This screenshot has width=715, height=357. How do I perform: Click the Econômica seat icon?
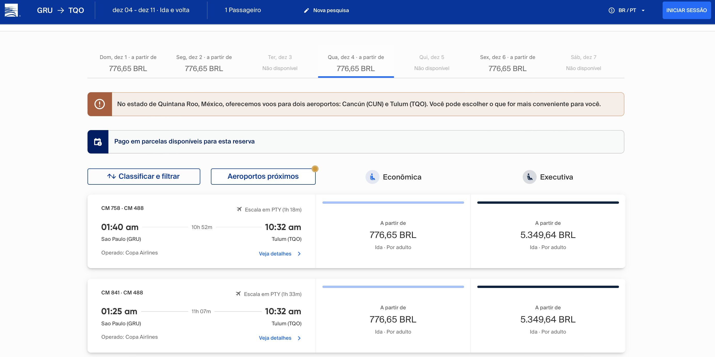pyautogui.click(x=372, y=177)
